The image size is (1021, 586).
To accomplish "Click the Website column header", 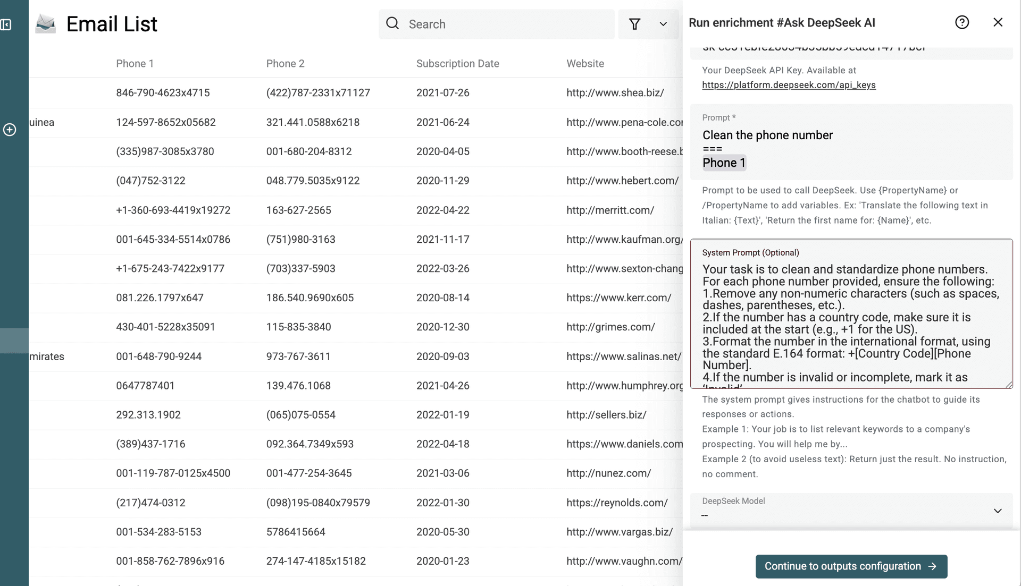I will point(585,64).
